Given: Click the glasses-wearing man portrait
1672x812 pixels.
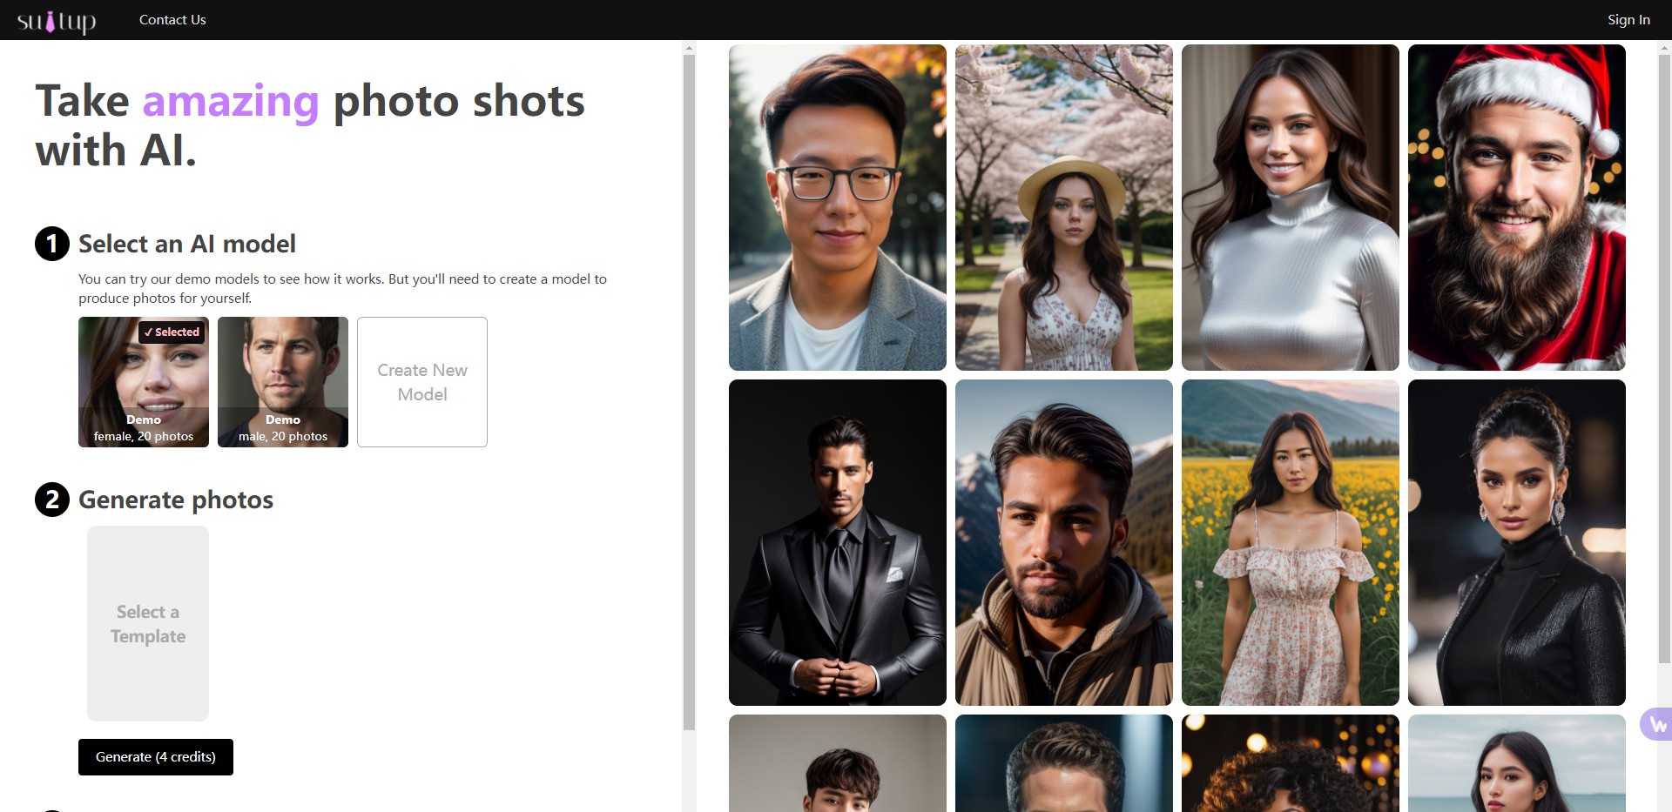Looking at the screenshot, I should (837, 208).
